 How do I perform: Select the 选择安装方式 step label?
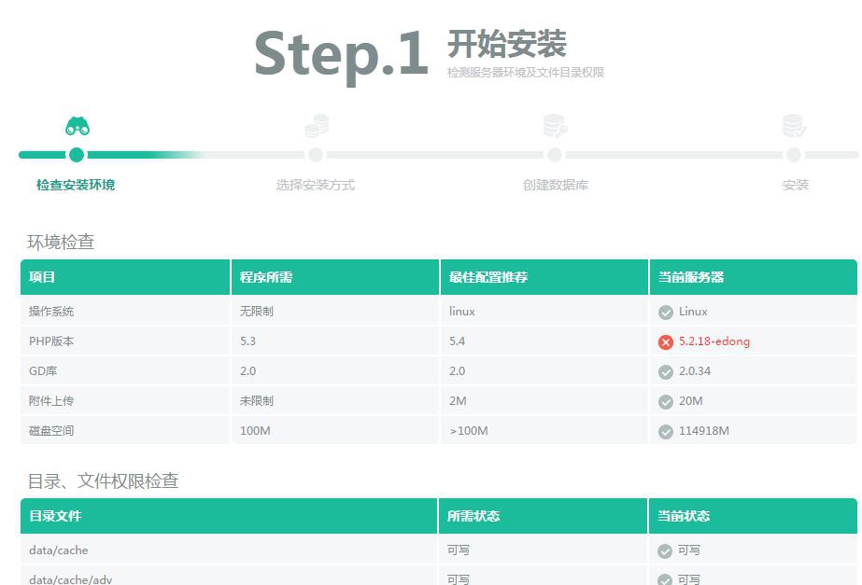315,185
